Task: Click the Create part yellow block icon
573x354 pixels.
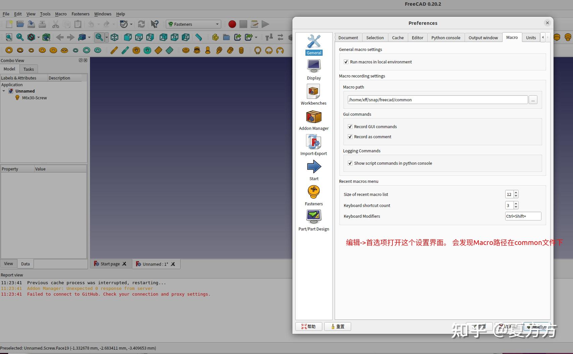Action: (216, 37)
